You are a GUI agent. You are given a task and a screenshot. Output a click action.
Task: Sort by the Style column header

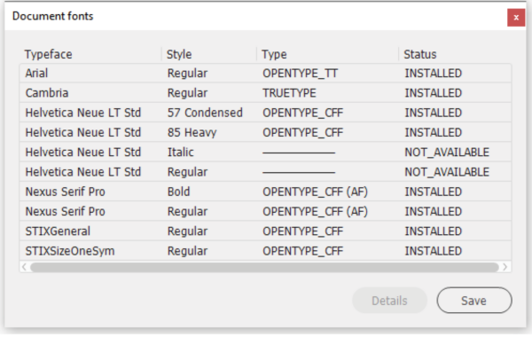point(179,54)
